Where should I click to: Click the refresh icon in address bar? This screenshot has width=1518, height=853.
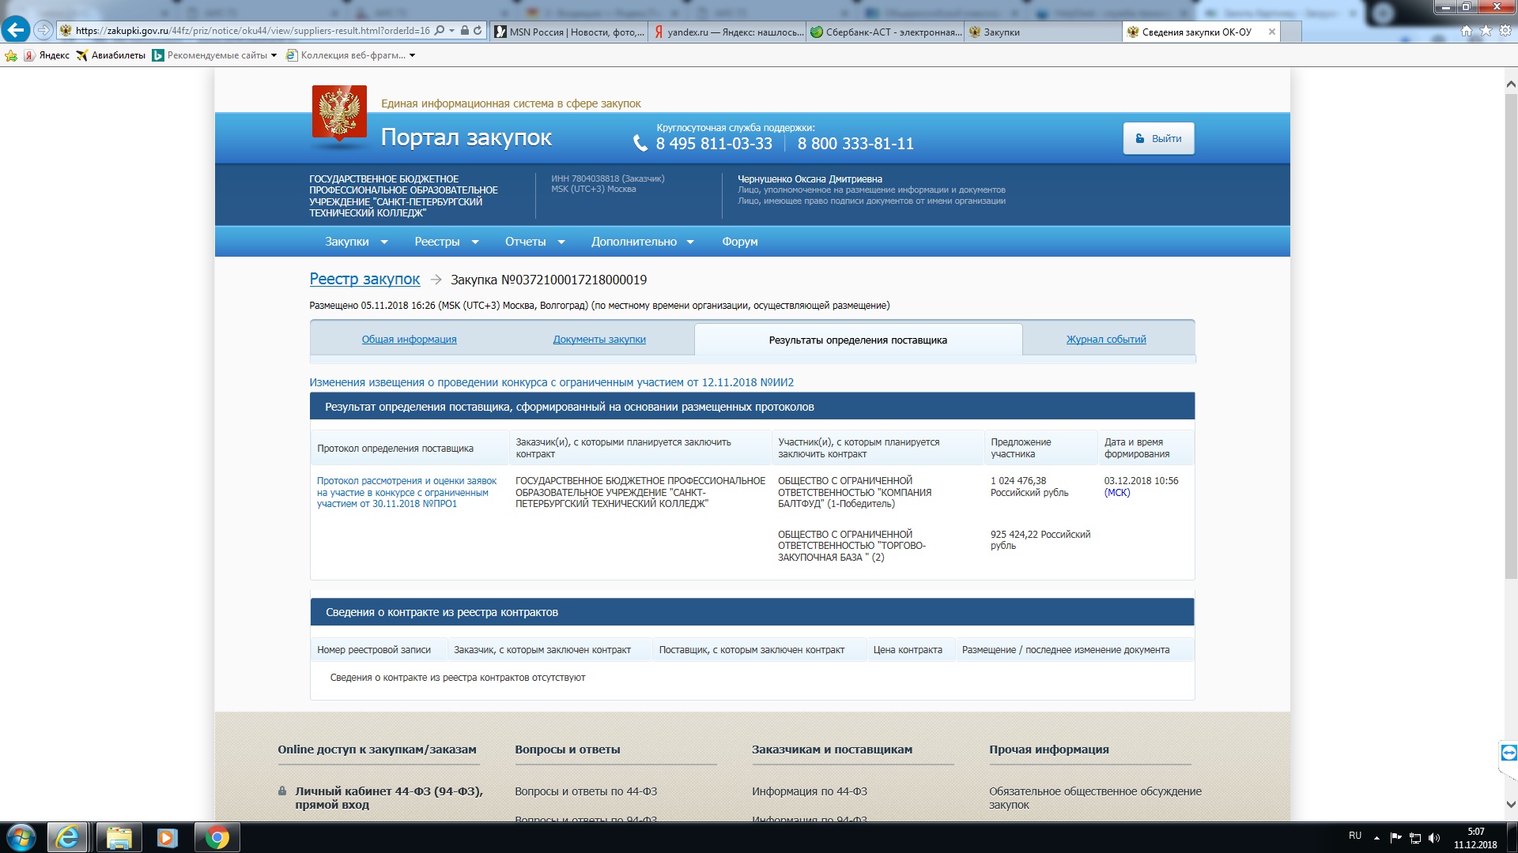[478, 31]
